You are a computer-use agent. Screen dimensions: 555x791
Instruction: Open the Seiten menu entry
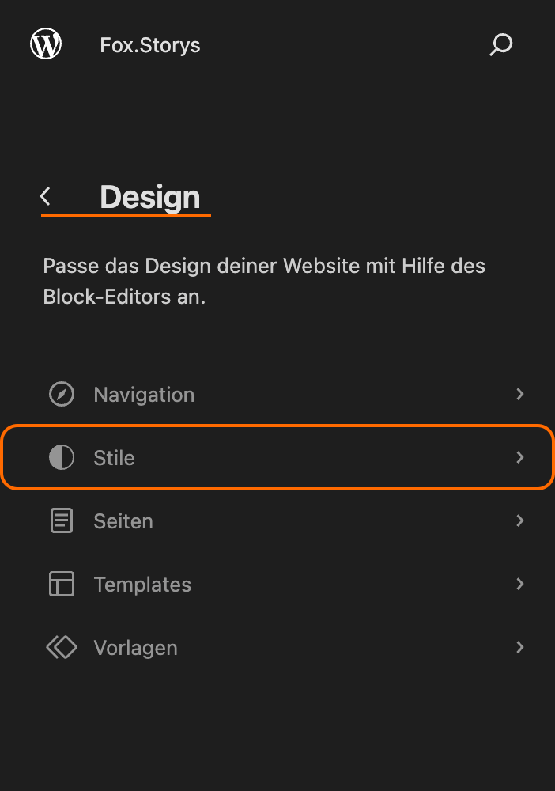[123, 521]
